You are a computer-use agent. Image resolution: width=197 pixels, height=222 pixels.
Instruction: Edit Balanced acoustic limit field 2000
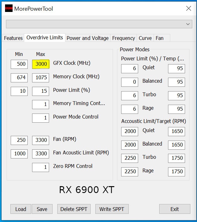130,145
